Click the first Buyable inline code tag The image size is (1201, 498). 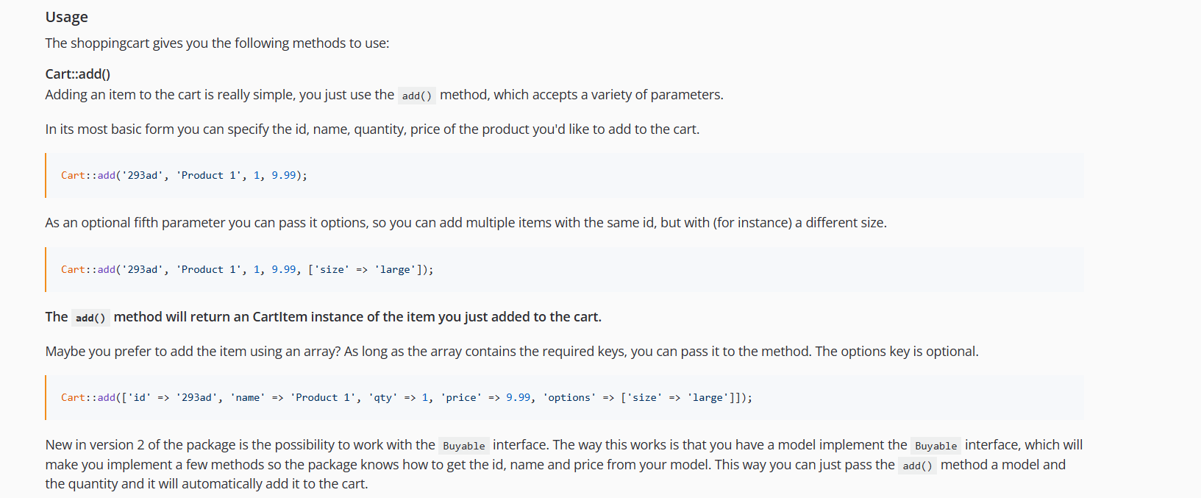(464, 446)
